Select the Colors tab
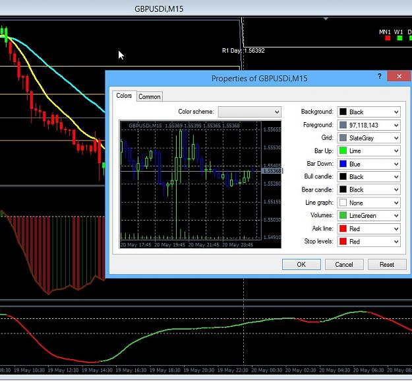This screenshot has height=381, width=412. coord(124,96)
